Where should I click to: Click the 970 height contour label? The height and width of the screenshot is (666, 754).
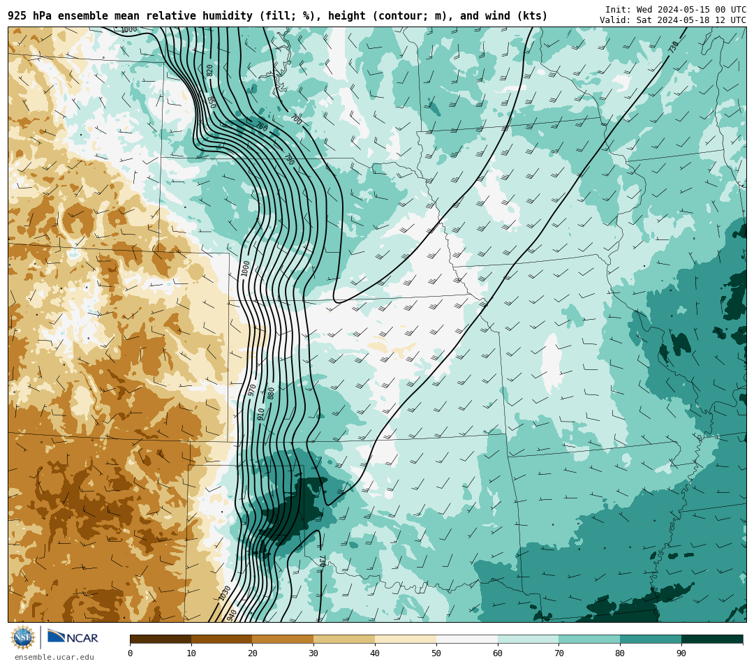[251, 390]
